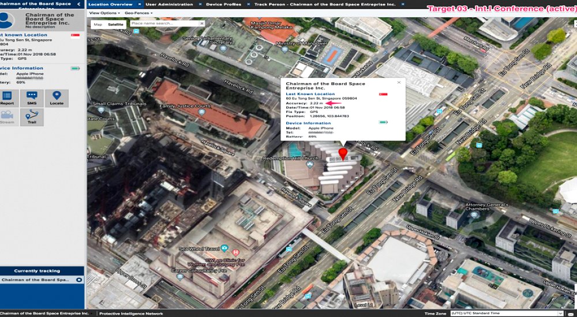Expand the View Options dropdown
Screen dimensions: 577x317
tap(104, 13)
